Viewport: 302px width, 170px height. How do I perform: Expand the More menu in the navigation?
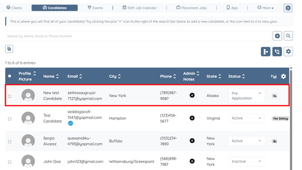(x=265, y=8)
